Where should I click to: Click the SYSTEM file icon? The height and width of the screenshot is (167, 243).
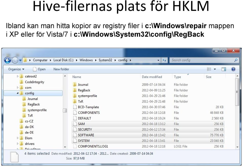pos(75,141)
